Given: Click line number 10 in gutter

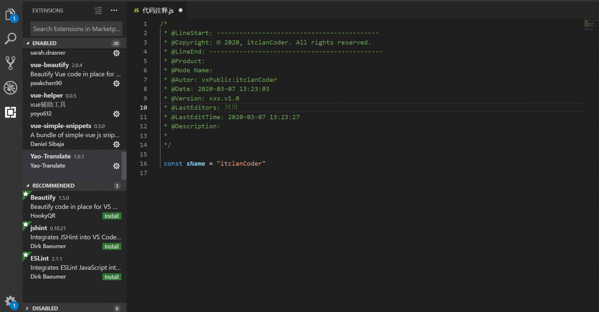Looking at the screenshot, I should click(x=143, y=107).
